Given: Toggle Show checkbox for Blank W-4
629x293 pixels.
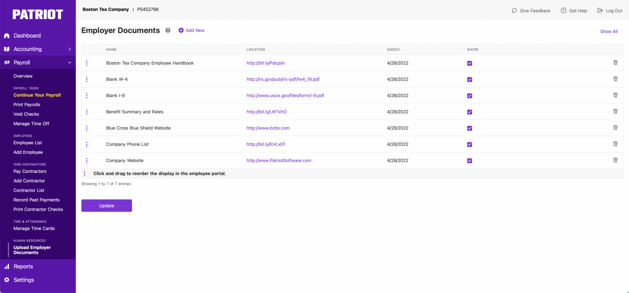Looking at the screenshot, I should point(470,80).
